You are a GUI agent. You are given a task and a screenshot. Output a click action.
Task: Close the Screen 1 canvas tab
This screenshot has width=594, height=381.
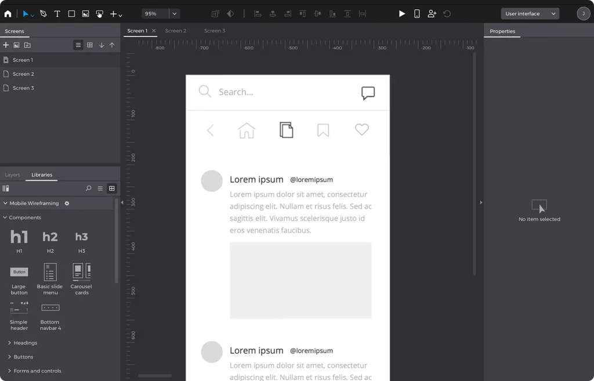pos(153,31)
